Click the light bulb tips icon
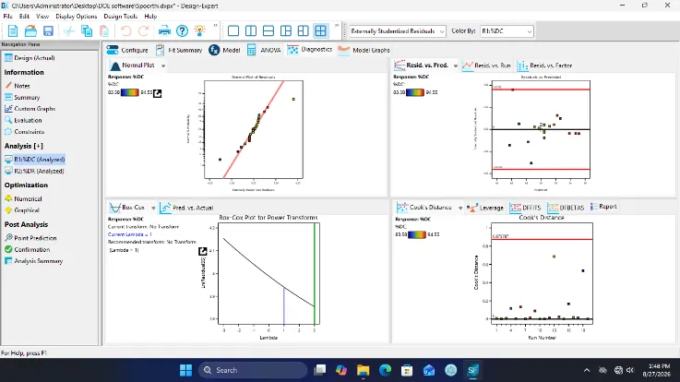The height and width of the screenshot is (382, 680). point(199,30)
